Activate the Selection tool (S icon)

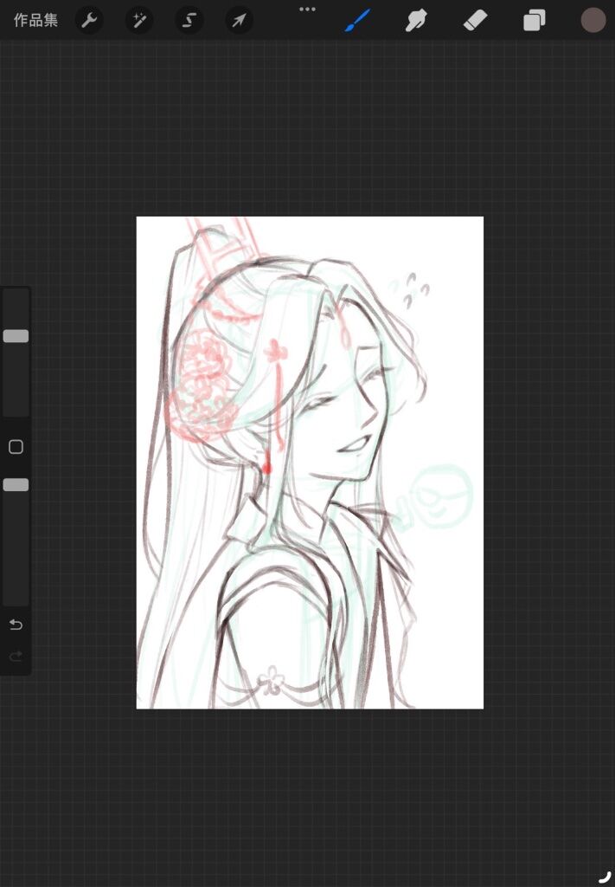coord(189,20)
